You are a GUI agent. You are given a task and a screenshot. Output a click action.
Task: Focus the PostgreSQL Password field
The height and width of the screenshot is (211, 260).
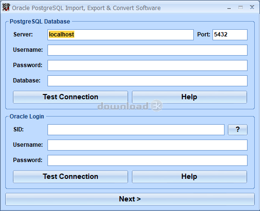147,66
